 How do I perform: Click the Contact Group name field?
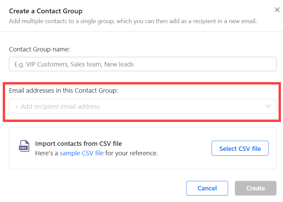click(x=143, y=64)
